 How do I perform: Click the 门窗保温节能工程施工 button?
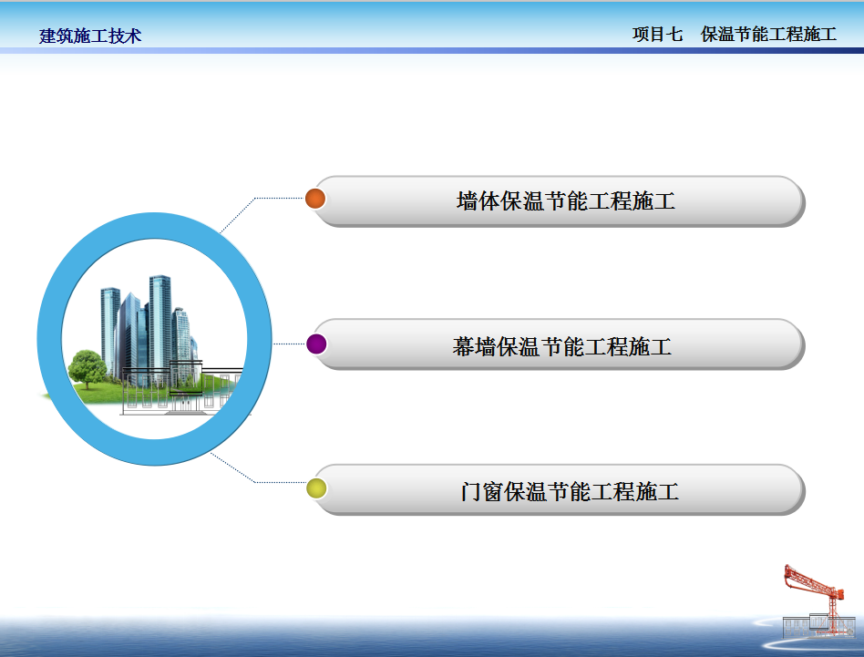(560, 490)
